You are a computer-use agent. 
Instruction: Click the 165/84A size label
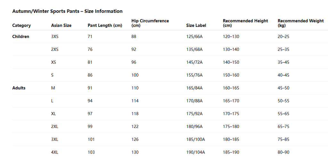click(x=194, y=88)
